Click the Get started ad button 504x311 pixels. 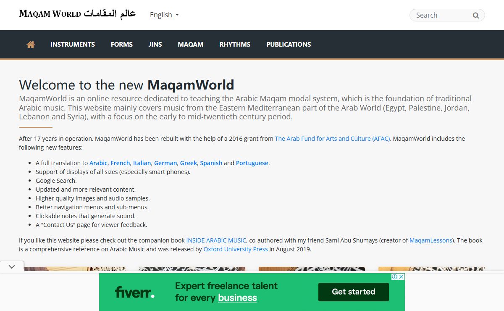pyautogui.click(x=354, y=292)
